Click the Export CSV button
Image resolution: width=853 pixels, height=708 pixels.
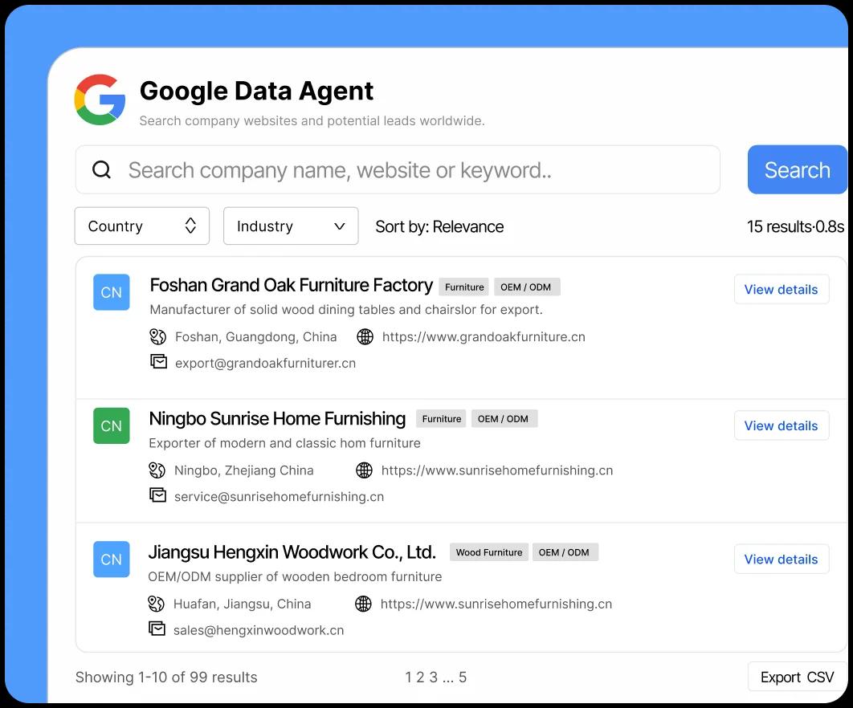click(x=797, y=677)
